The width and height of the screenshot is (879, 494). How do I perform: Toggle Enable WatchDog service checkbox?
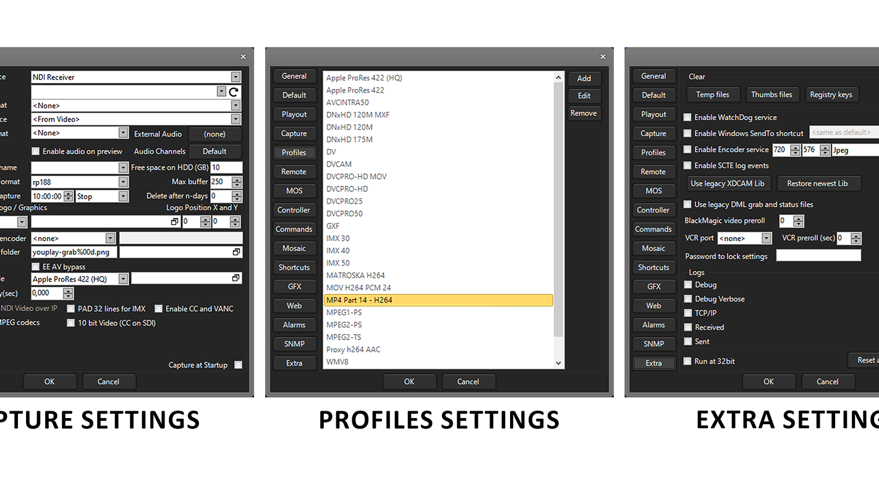pyautogui.click(x=687, y=117)
